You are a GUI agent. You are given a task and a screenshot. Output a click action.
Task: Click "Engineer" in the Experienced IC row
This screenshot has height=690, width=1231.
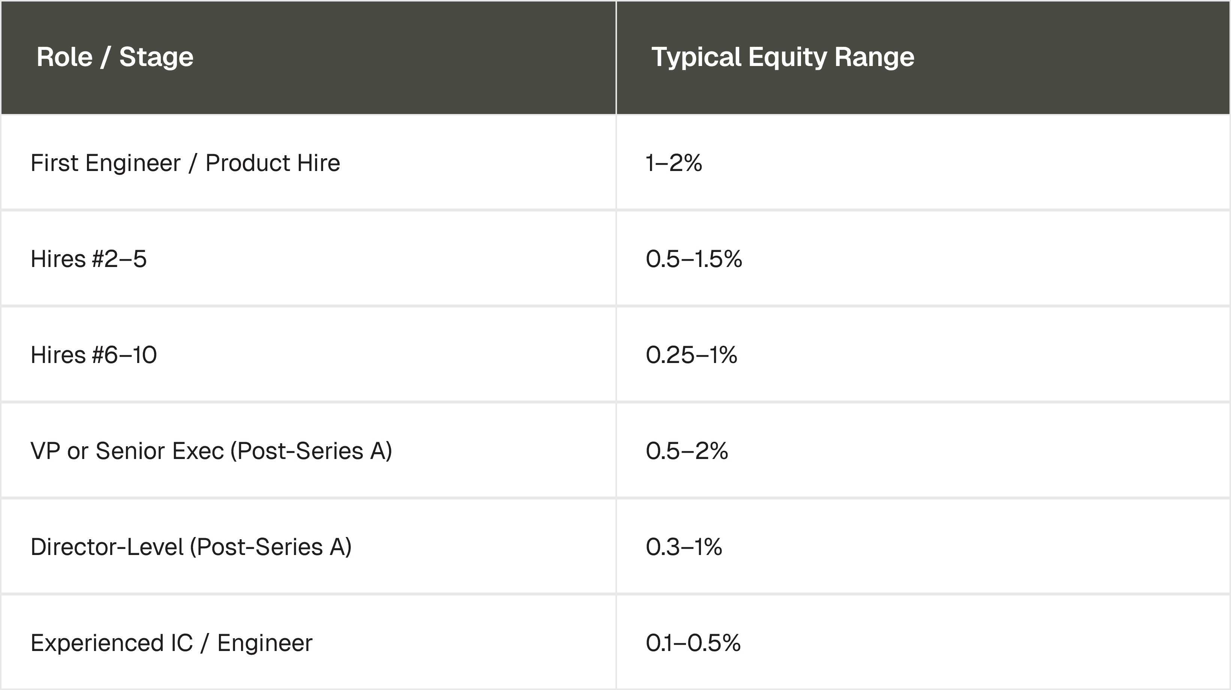point(265,643)
